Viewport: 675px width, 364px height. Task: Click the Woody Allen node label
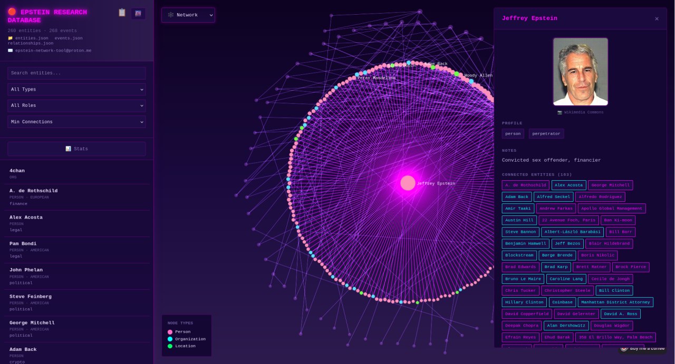478,75
